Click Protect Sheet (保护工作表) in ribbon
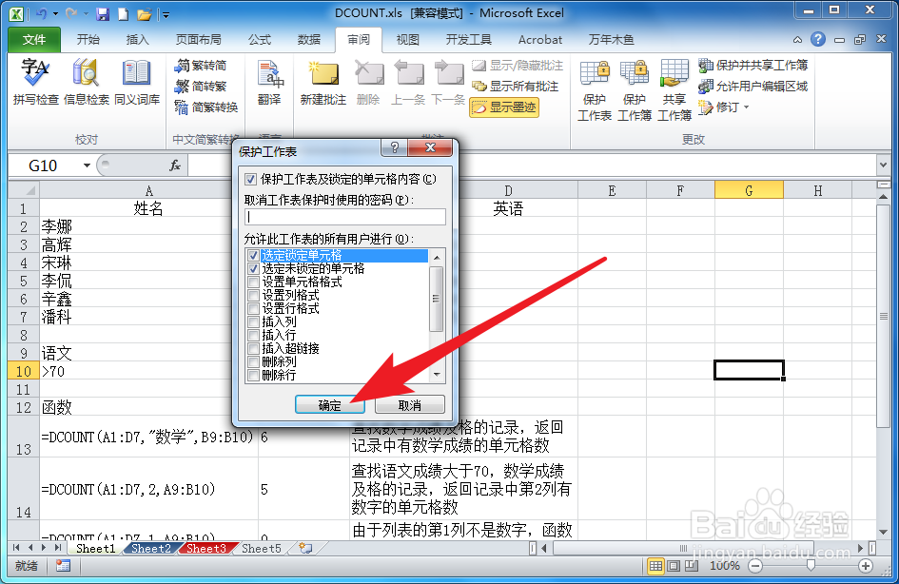 594,90
